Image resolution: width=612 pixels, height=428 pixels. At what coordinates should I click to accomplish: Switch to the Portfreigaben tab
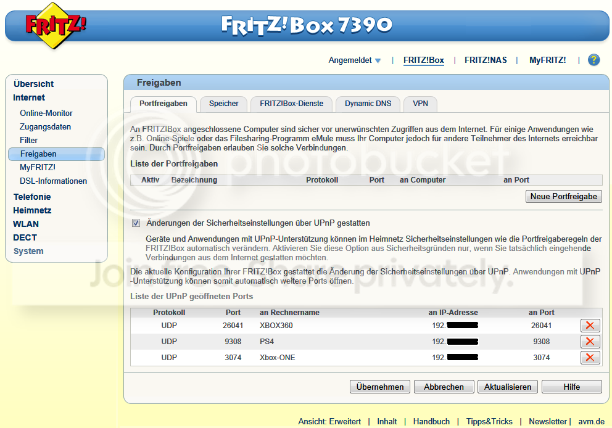coord(163,104)
